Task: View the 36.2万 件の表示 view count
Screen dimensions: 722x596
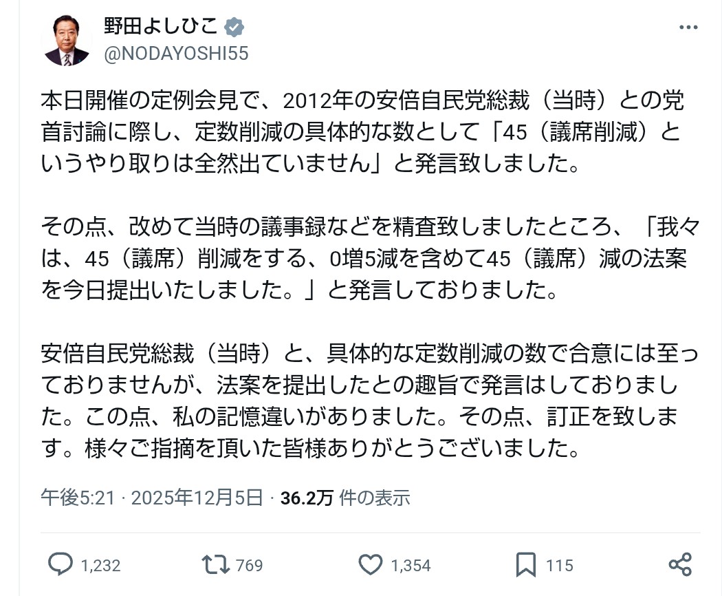Action: pos(345,497)
